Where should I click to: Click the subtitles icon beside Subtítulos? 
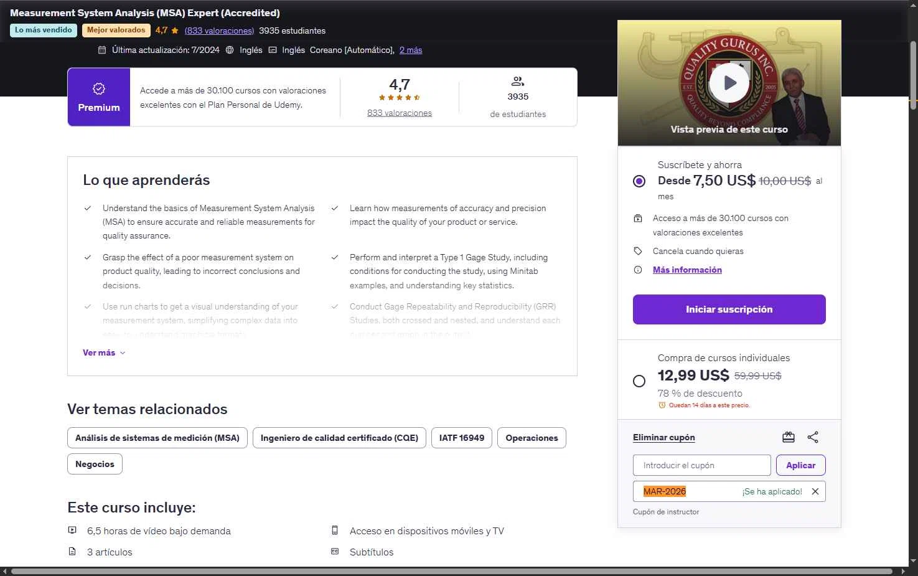(x=335, y=552)
